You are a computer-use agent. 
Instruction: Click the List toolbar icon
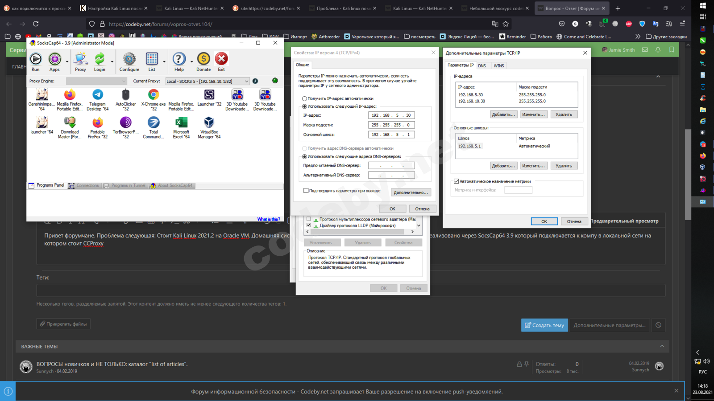click(x=152, y=59)
